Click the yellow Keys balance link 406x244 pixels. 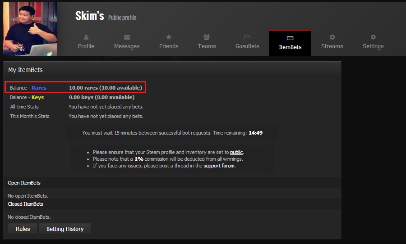pyautogui.click(x=37, y=97)
